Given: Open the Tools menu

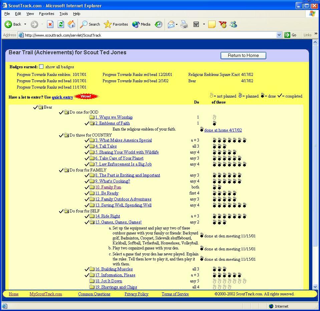Looking at the screenshot, I should 64,14.
